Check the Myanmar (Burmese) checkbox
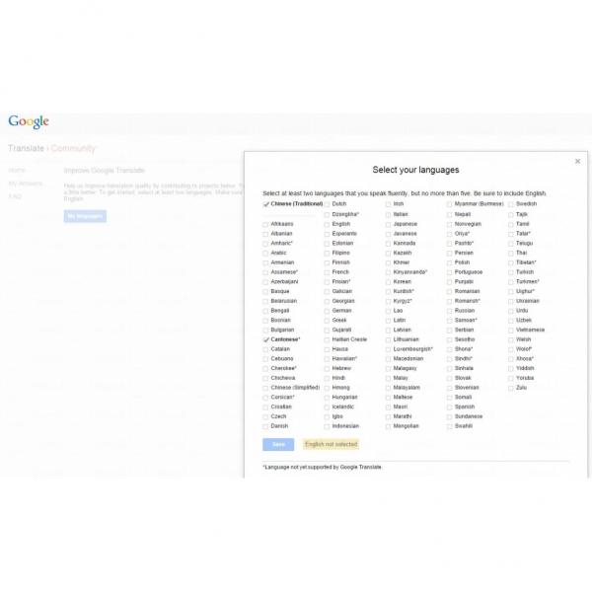The height and width of the screenshot is (592, 592). point(449,204)
